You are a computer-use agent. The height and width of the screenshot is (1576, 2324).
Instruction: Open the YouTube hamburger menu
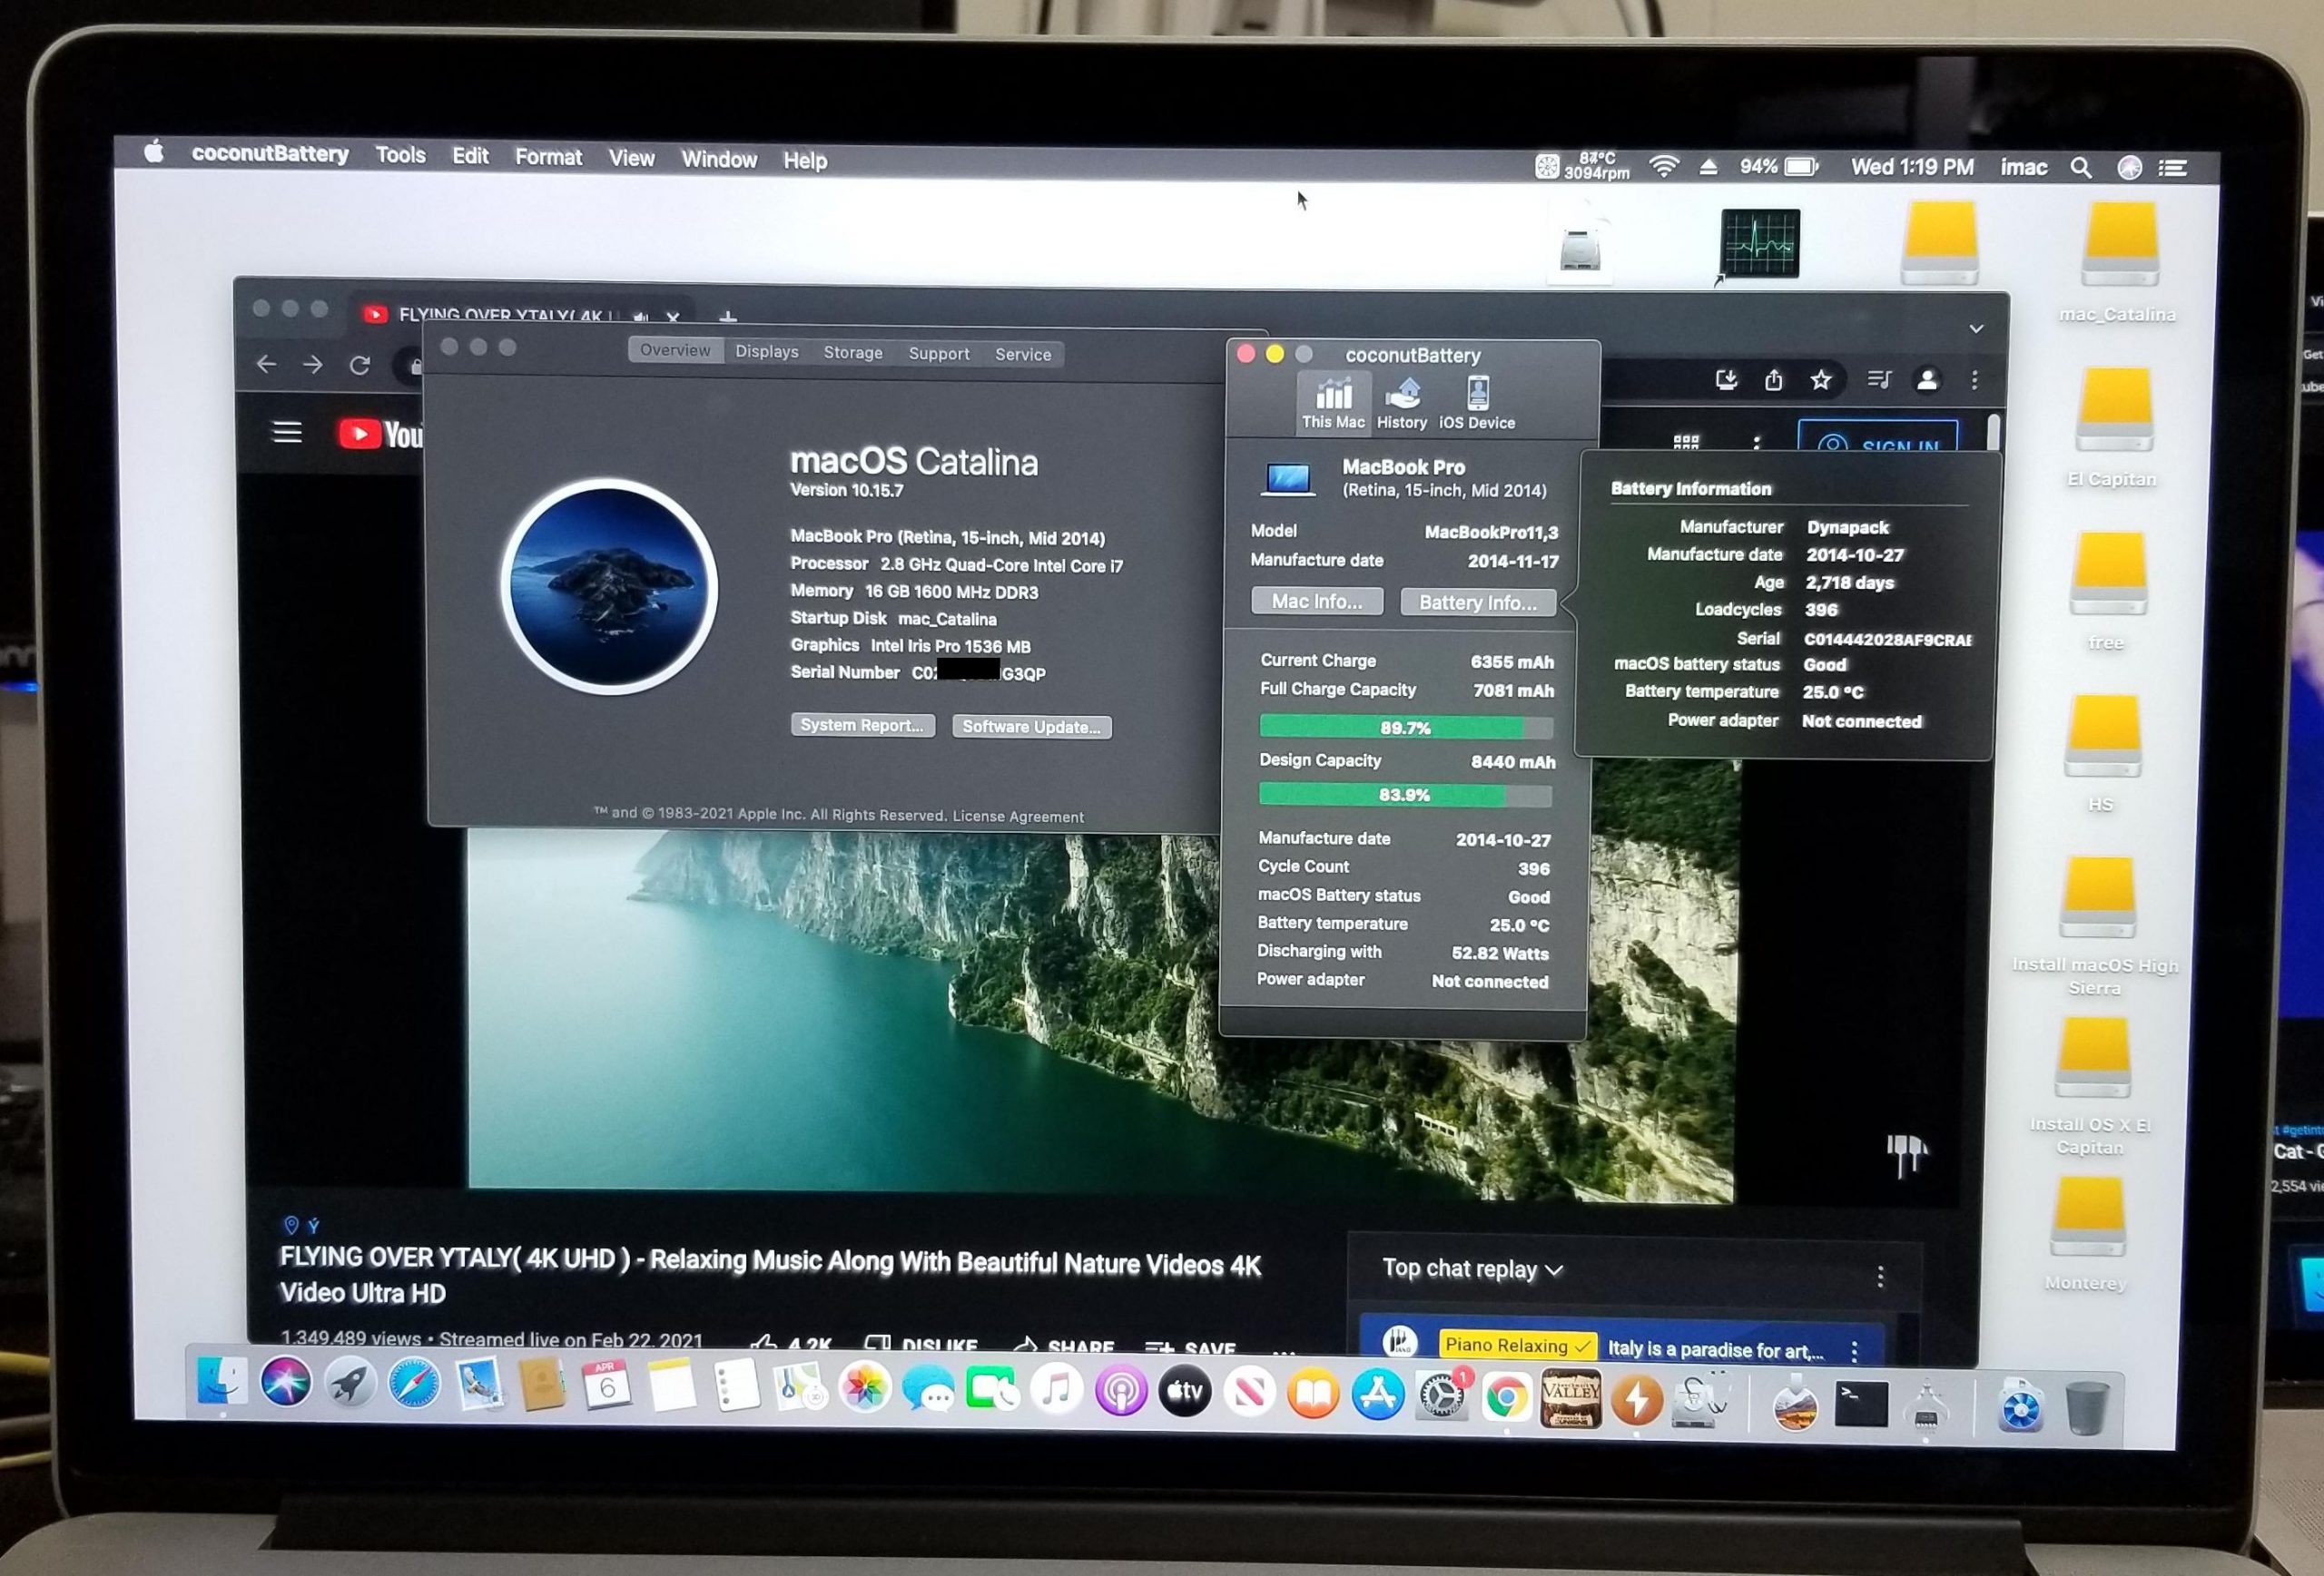(x=287, y=432)
